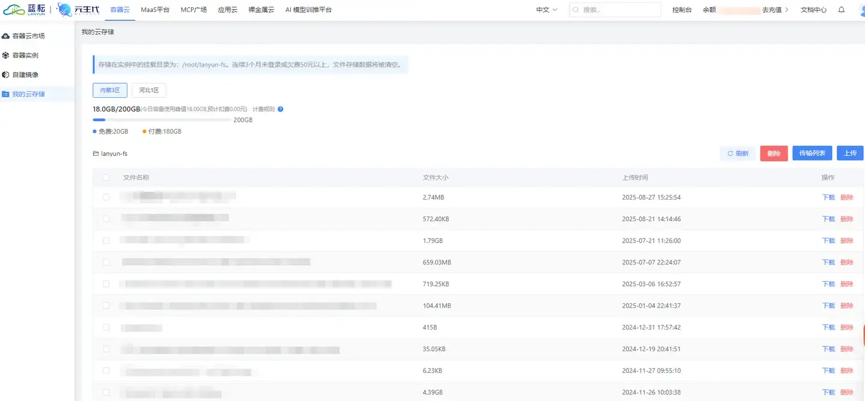This screenshot has height=401, width=865.
Task: Open the 文档中心 docs link
Action: coord(813,10)
